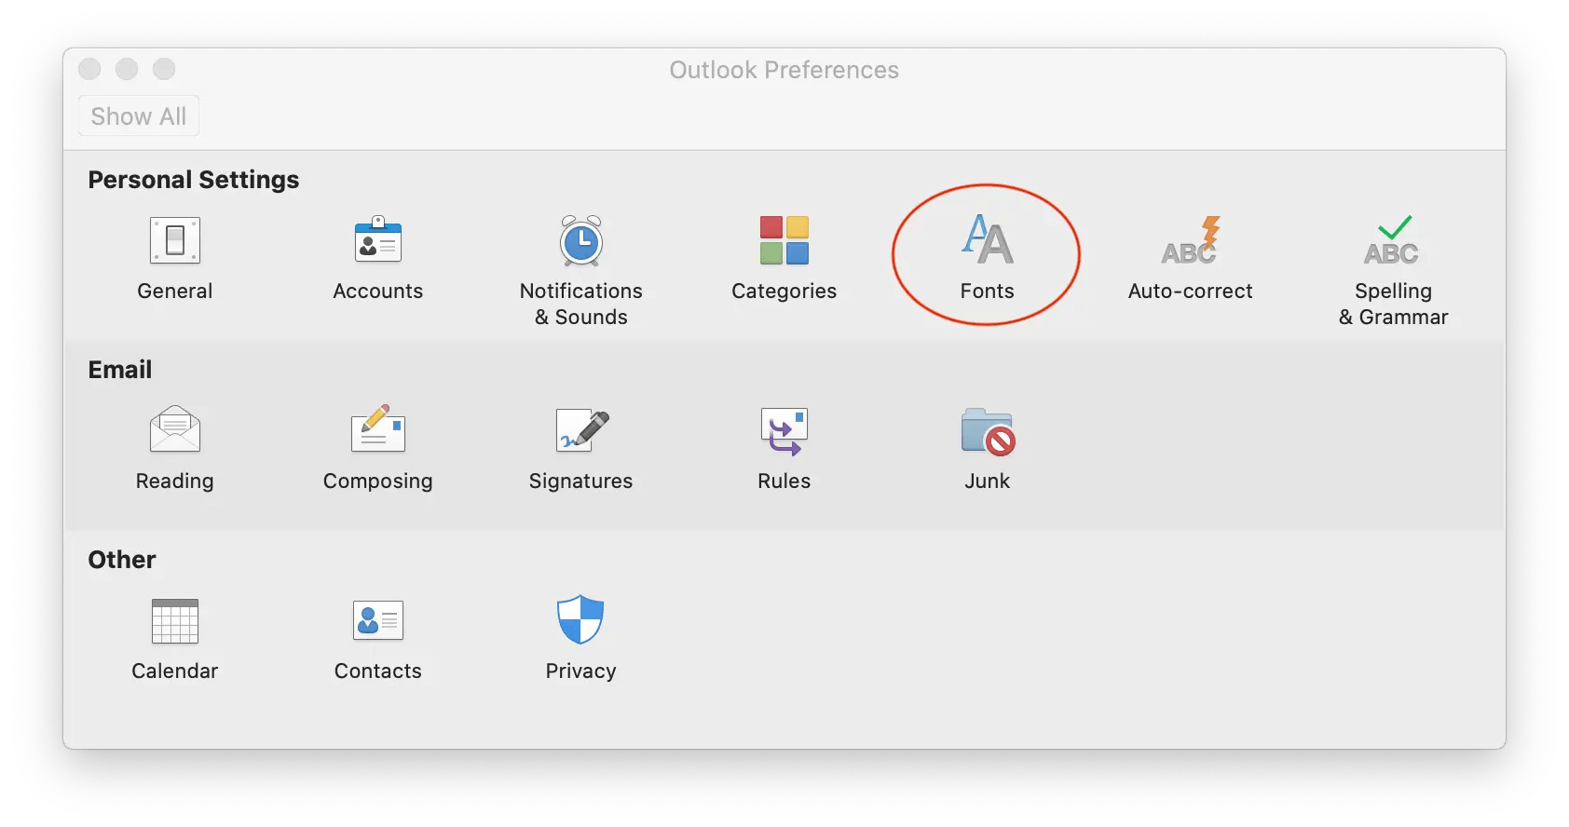This screenshot has height=827, width=1569.
Task: Open General preferences
Action: pos(175,241)
